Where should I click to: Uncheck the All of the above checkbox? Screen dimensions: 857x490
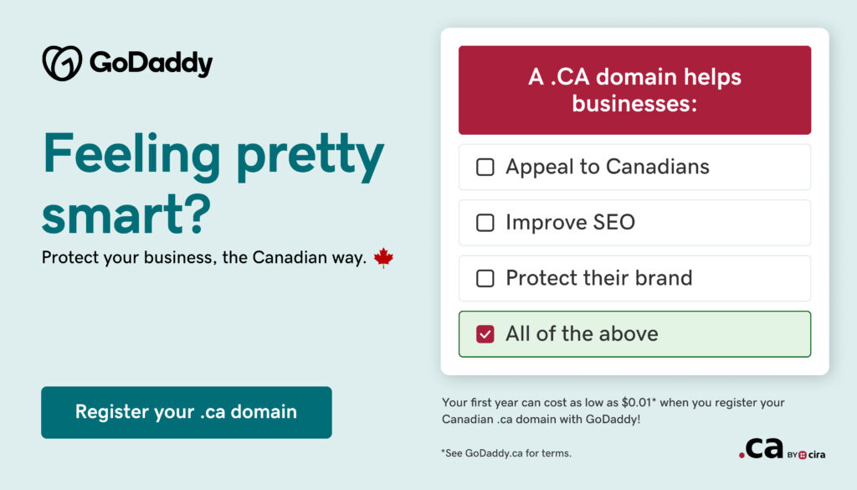click(x=485, y=333)
